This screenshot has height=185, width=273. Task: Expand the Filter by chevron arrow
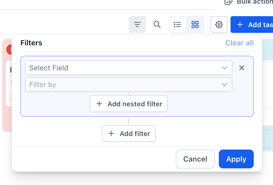(x=225, y=84)
